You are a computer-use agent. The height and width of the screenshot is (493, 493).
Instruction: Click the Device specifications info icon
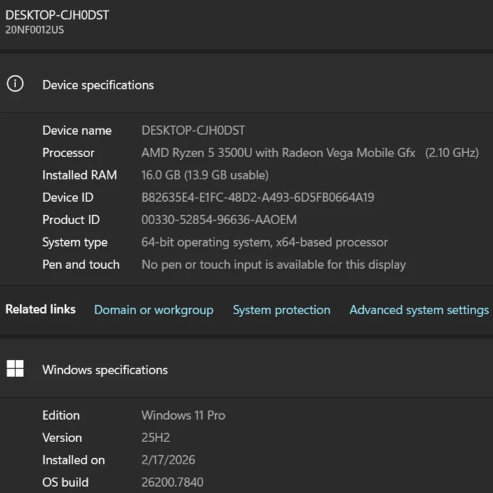click(x=15, y=84)
